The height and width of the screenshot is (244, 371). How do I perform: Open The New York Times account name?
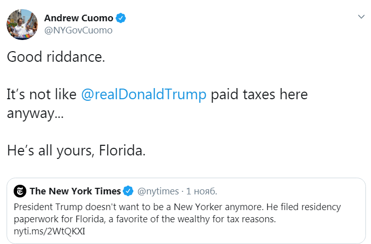[75, 191]
